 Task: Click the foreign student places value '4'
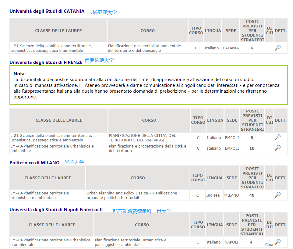251,242
